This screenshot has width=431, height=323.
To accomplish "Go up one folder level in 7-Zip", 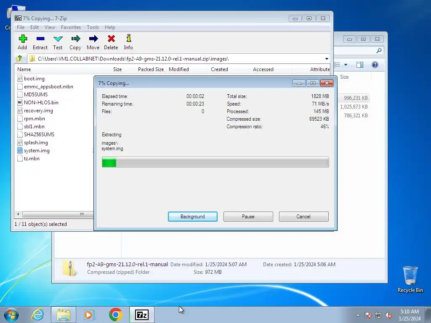I will 19,58.
